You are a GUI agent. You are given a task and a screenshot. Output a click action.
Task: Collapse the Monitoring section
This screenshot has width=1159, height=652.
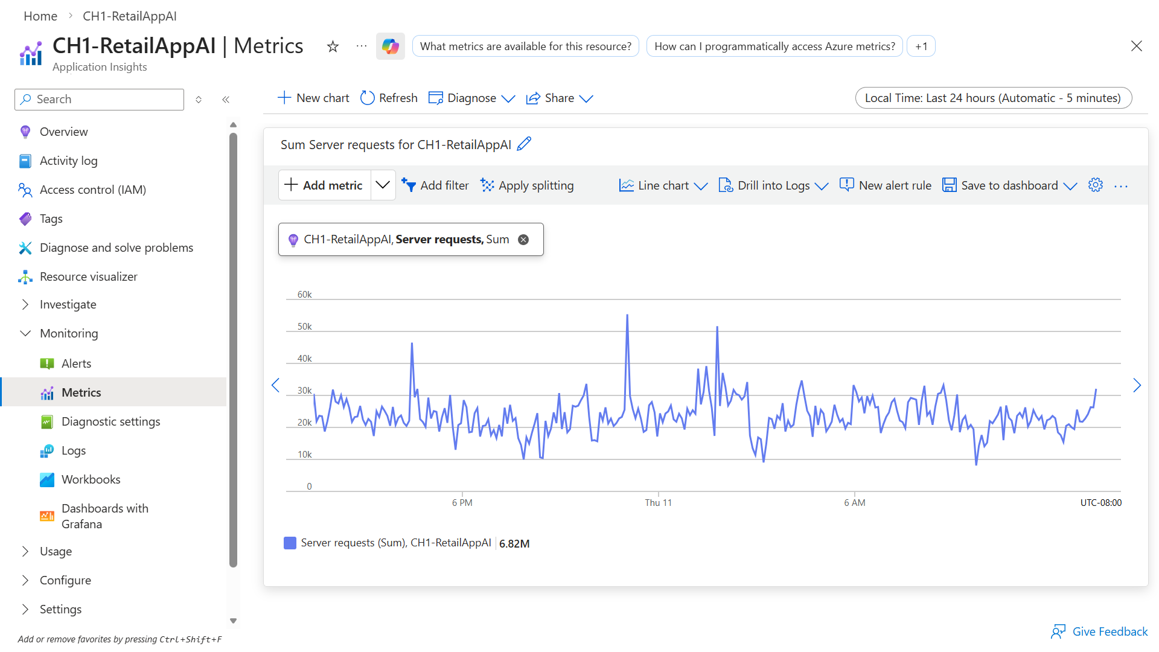pyautogui.click(x=25, y=333)
